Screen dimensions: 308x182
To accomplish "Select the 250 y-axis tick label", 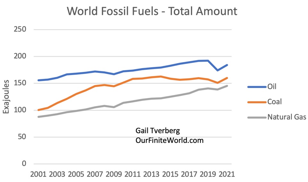I will pyautogui.click(x=20, y=30).
